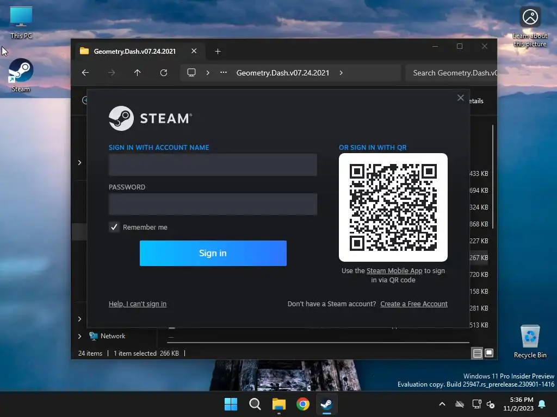557x417 pixels.
Task: Click the Steam taskbar icon
Action: tap(326, 404)
